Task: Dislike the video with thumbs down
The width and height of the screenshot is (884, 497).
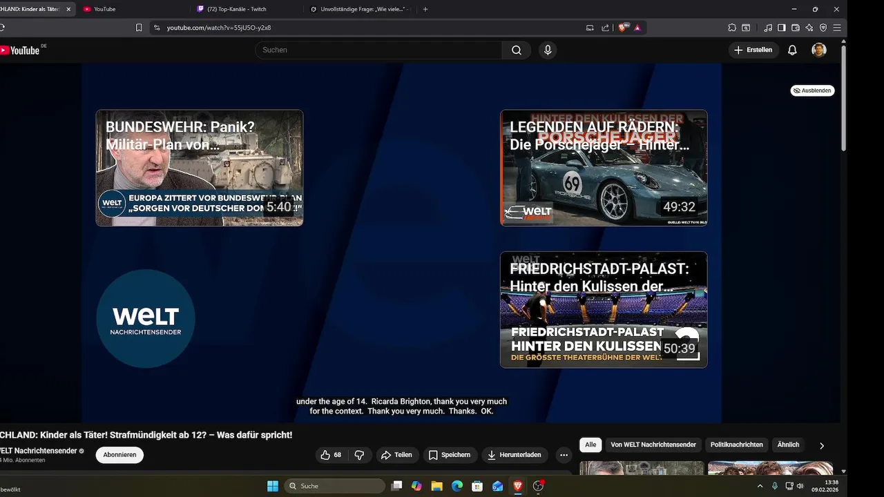Action: click(359, 455)
